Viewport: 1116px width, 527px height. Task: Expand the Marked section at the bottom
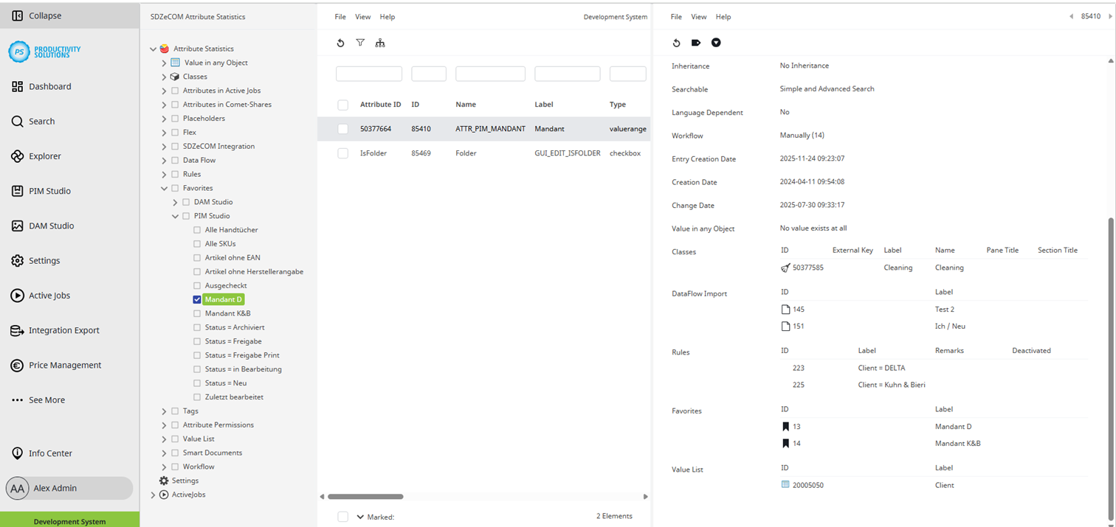[361, 517]
